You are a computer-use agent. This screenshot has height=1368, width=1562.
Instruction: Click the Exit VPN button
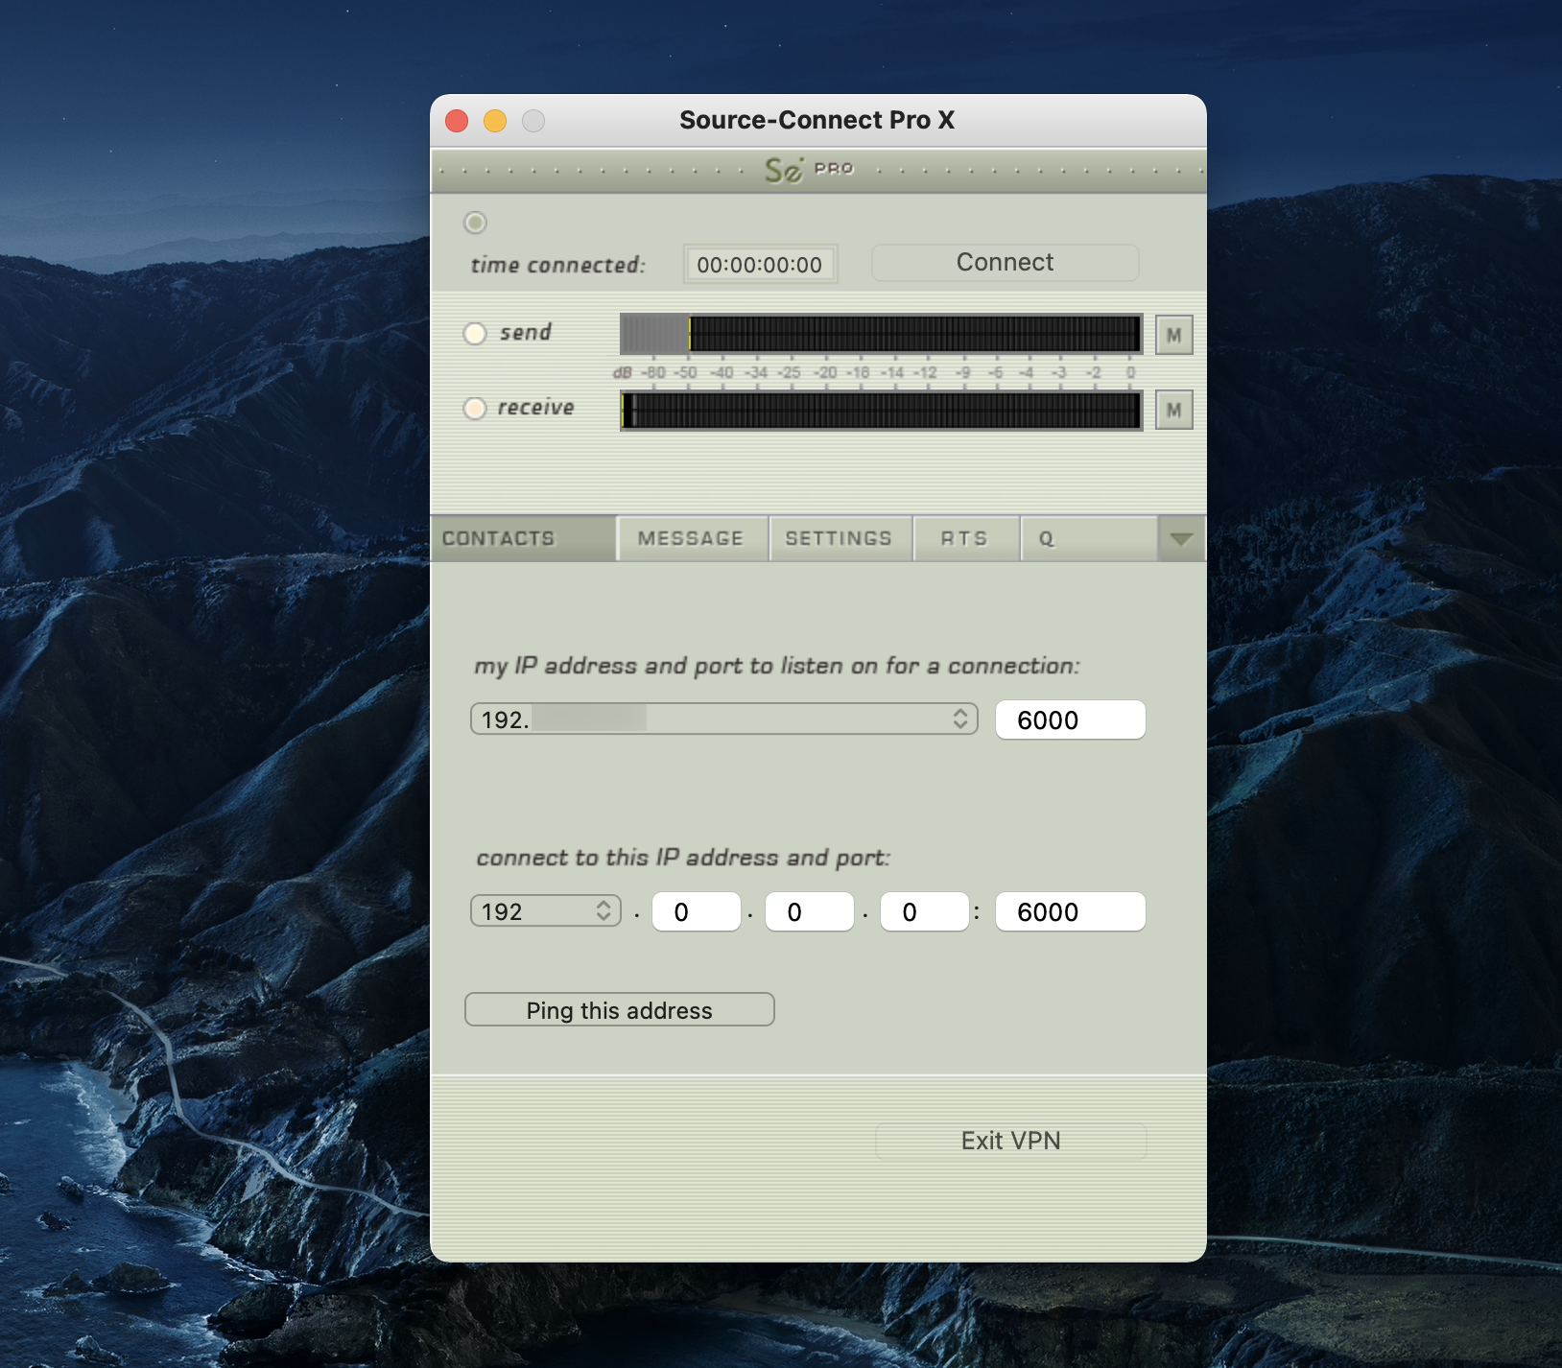pyautogui.click(x=1010, y=1141)
